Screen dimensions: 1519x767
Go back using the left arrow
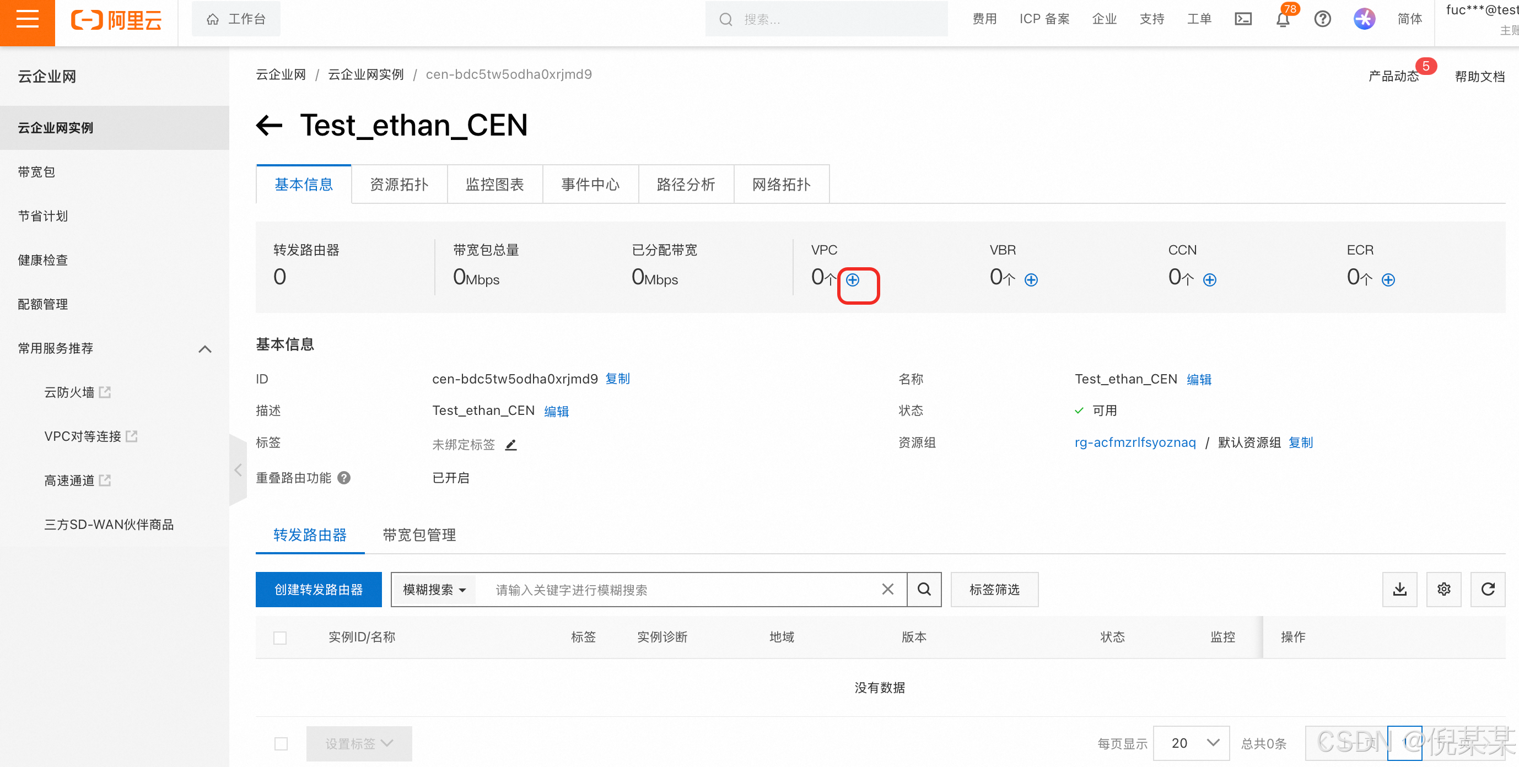point(270,125)
